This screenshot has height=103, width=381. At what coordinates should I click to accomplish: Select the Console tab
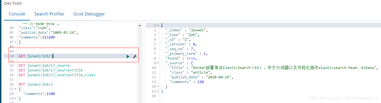coord(17,14)
